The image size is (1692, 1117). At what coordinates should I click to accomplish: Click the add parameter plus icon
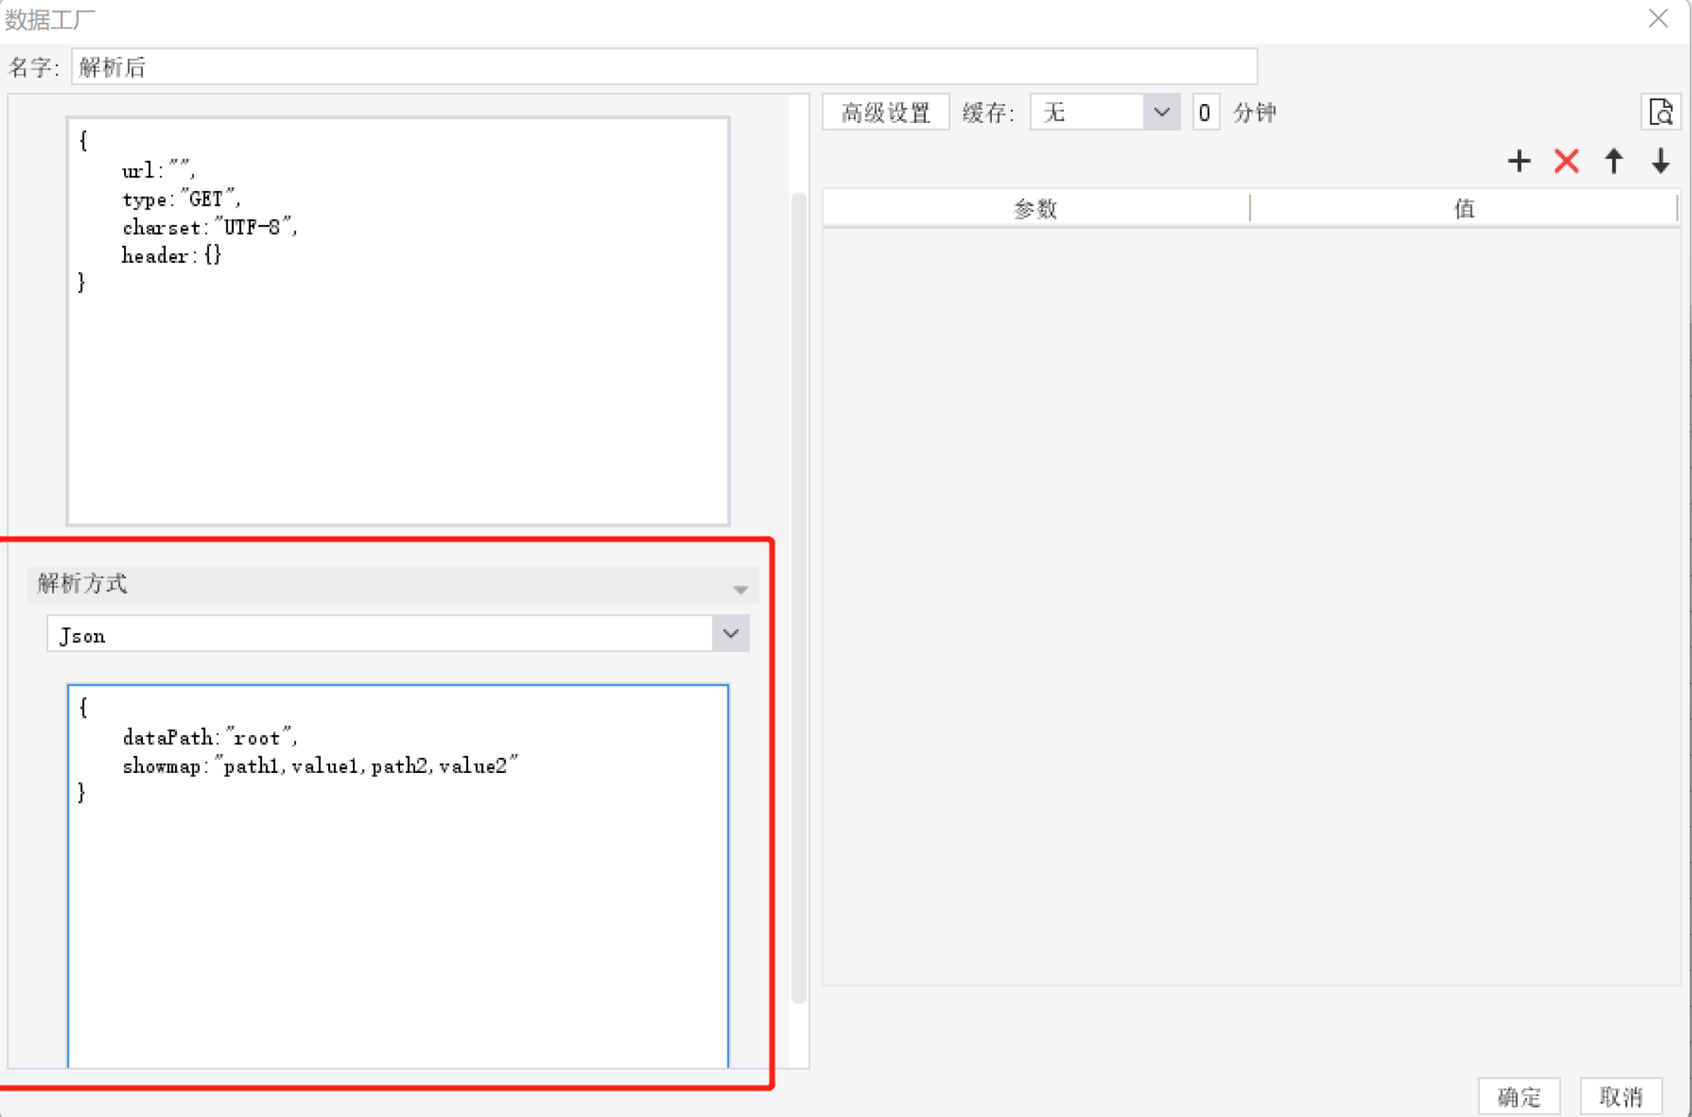pyautogui.click(x=1518, y=162)
